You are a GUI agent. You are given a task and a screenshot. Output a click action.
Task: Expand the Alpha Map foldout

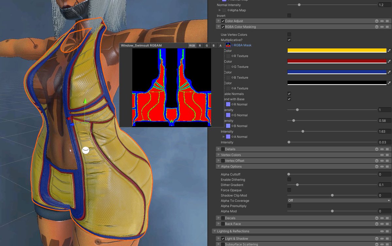(220, 10)
